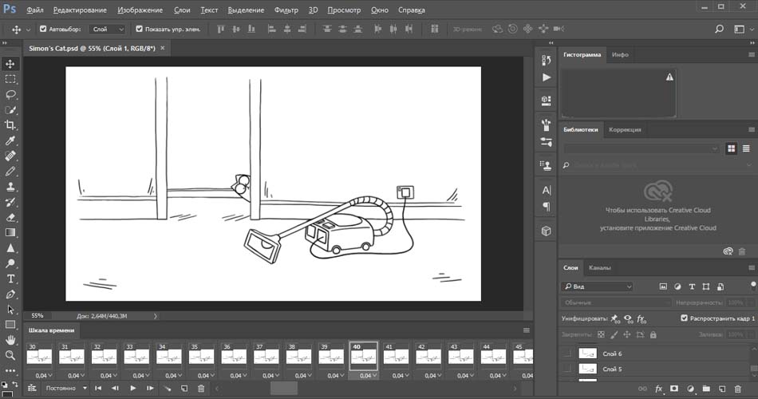Switch to the Каналы tab
This screenshot has width=758, height=399.
click(x=599, y=267)
